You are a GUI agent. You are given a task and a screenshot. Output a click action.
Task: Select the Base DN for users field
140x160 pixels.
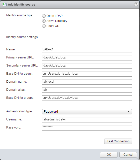pyautogui.click(x=87, y=74)
